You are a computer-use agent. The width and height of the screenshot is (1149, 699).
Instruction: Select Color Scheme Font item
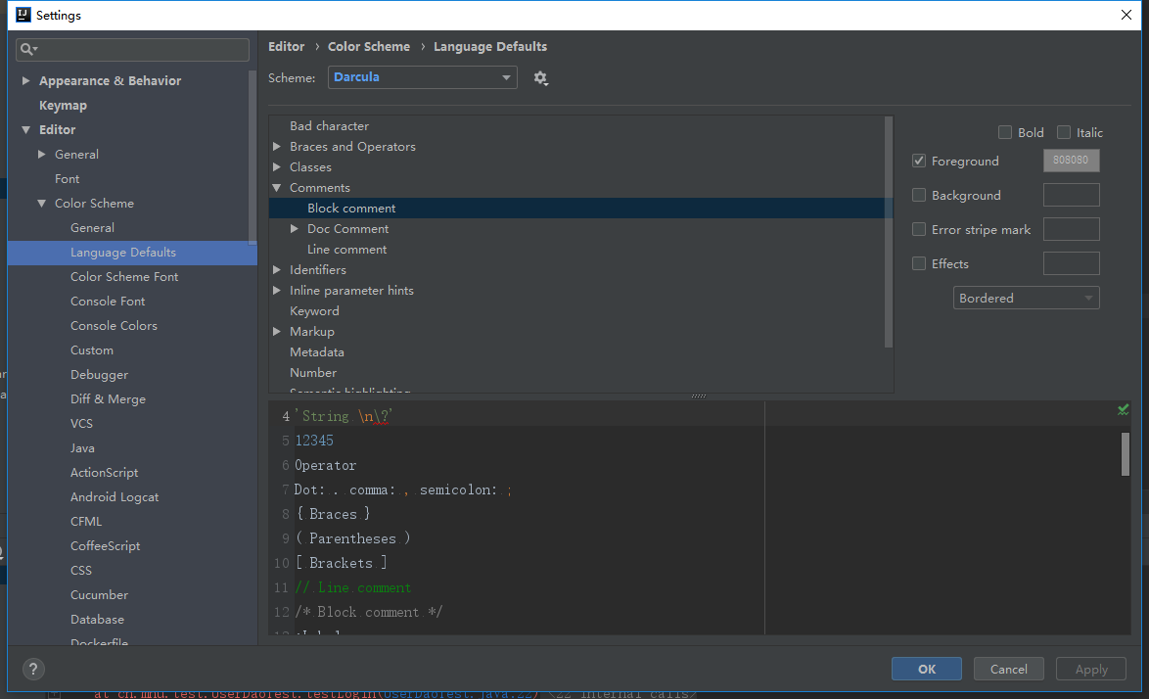[x=124, y=277]
